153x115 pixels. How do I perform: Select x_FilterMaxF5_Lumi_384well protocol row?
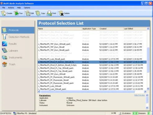(x=92, y=86)
